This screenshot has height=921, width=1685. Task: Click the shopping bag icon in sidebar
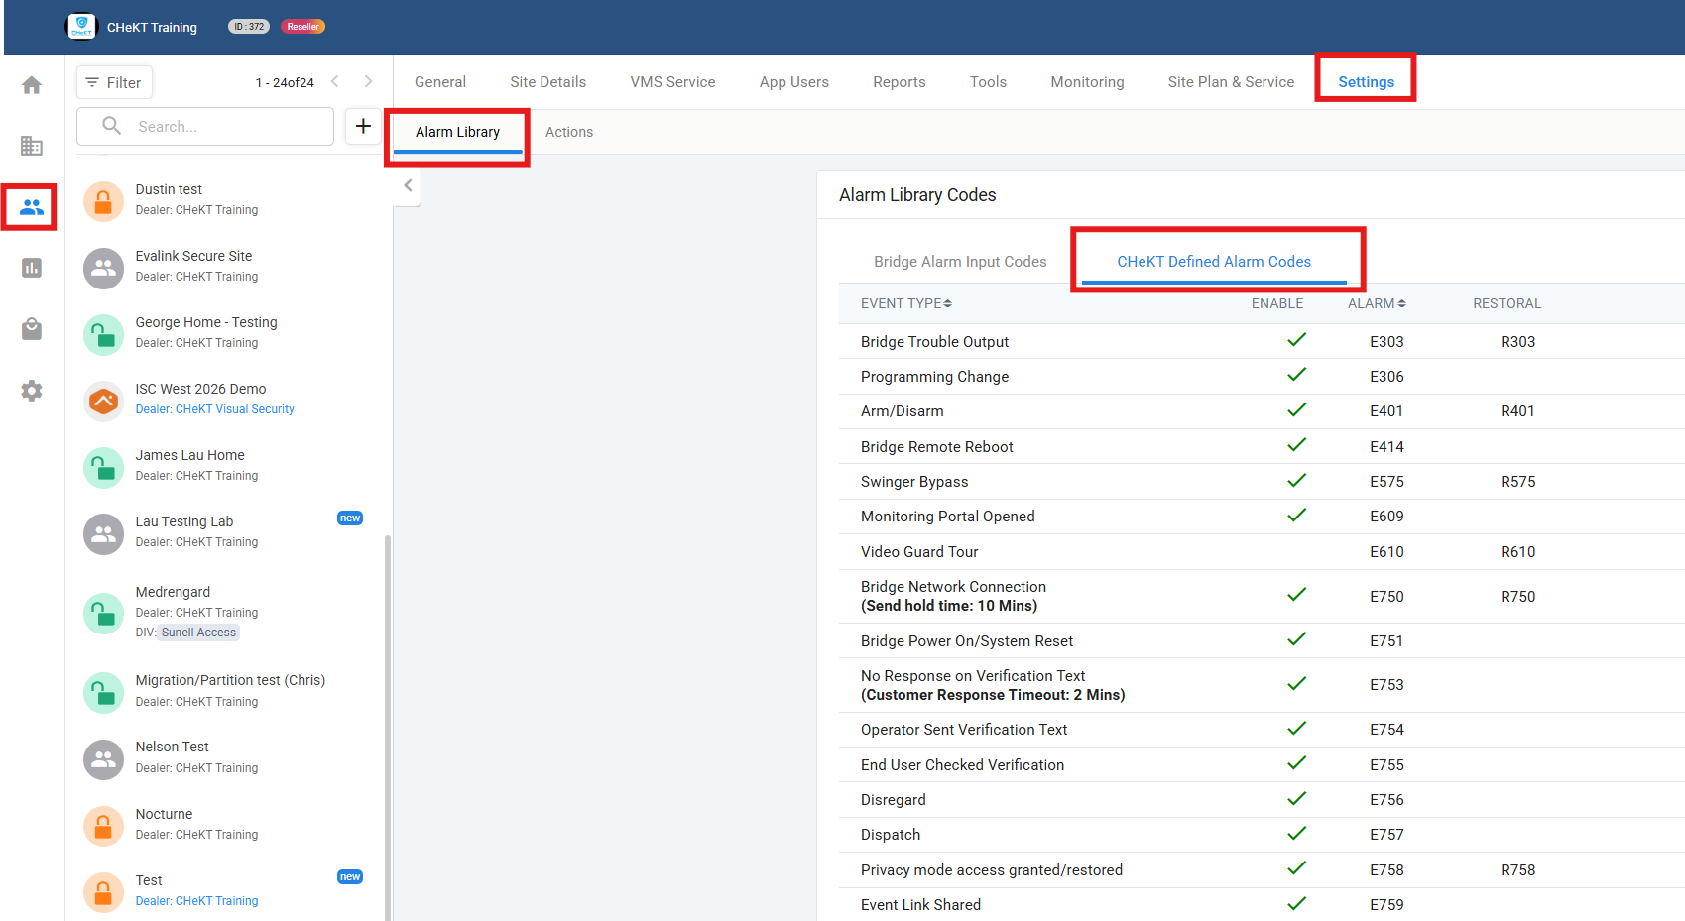pyautogui.click(x=32, y=329)
